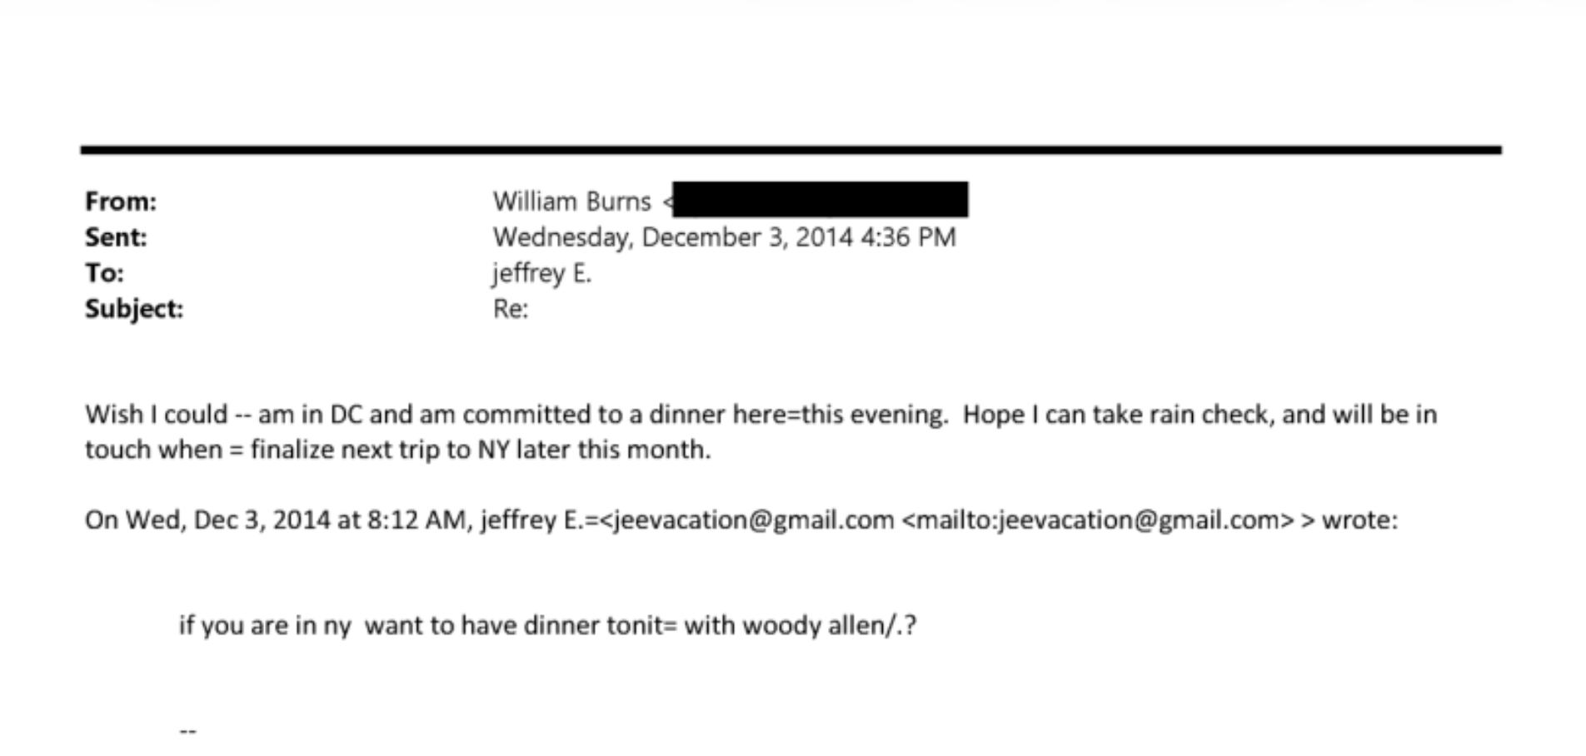Open the mailto:jeevacation@gmail.com link
This screenshot has width=1586, height=756.
[x=1098, y=520]
